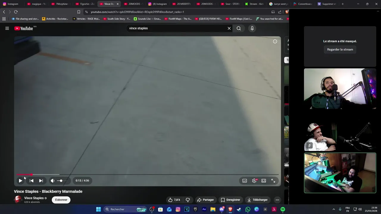The width and height of the screenshot is (381, 214).
Task: Enter fullscreen mode on the video
Action: (273, 180)
